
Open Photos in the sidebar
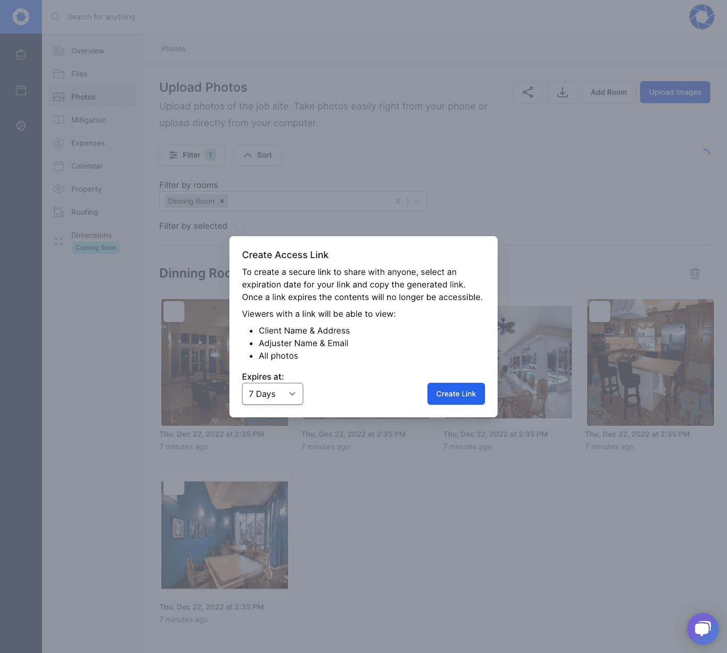[92, 97]
